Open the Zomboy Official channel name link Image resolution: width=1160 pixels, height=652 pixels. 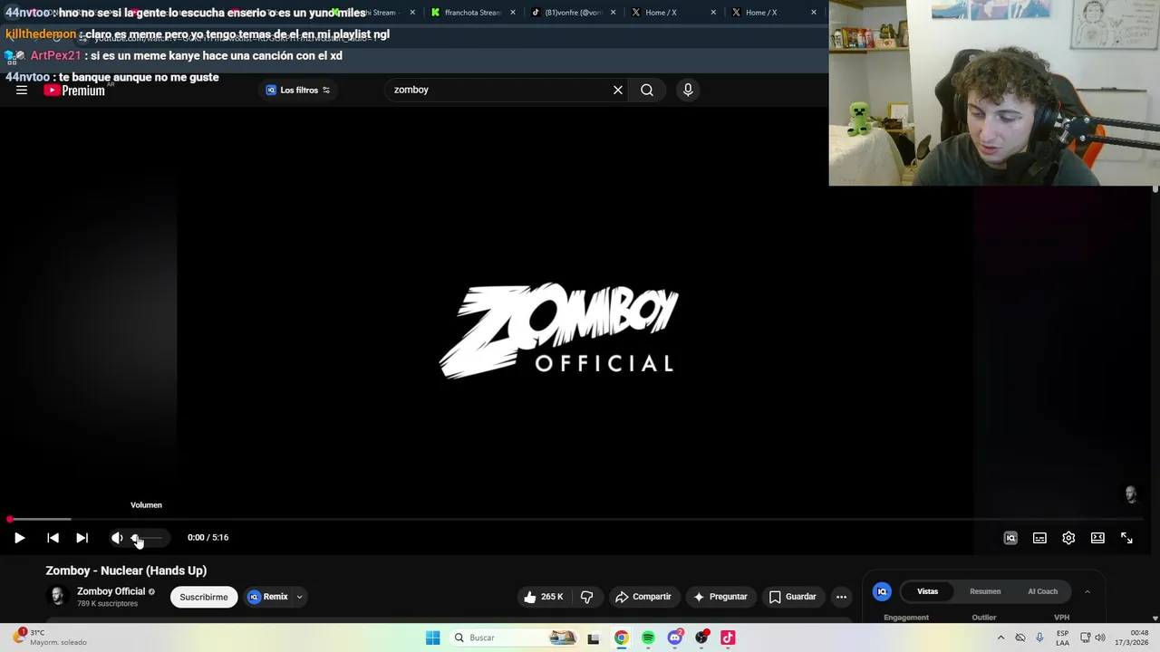[x=111, y=591]
